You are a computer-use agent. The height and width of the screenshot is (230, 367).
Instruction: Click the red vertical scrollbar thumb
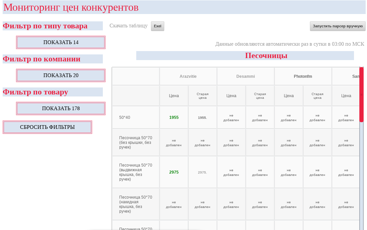(361, 94)
